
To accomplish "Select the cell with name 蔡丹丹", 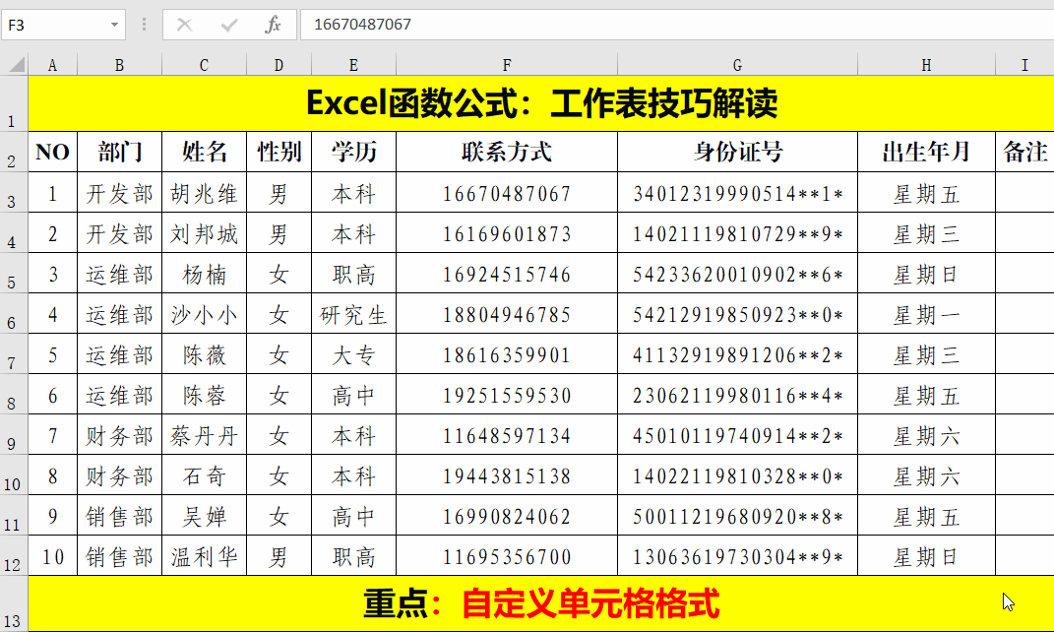I will coord(205,436).
